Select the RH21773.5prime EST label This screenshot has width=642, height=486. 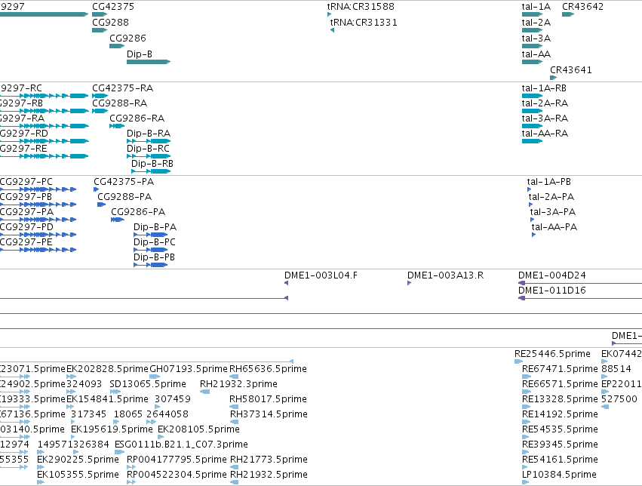coord(269,460)
